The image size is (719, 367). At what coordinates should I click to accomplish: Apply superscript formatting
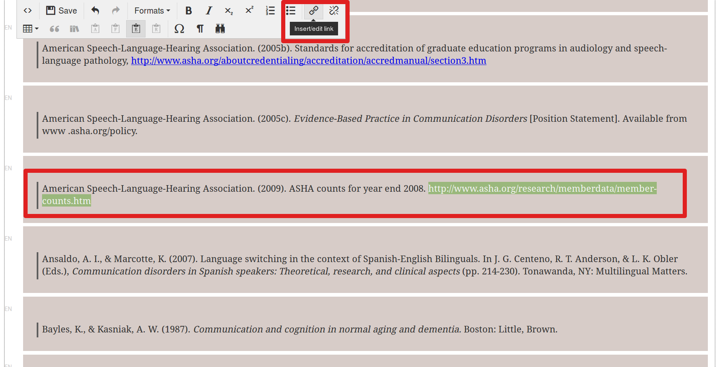249,11
